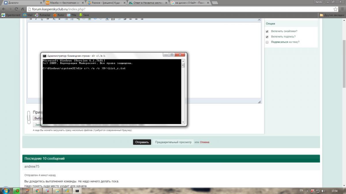Open the Rutor bookmark
Screen dimensions: 346x194
(x=59, y=15)
